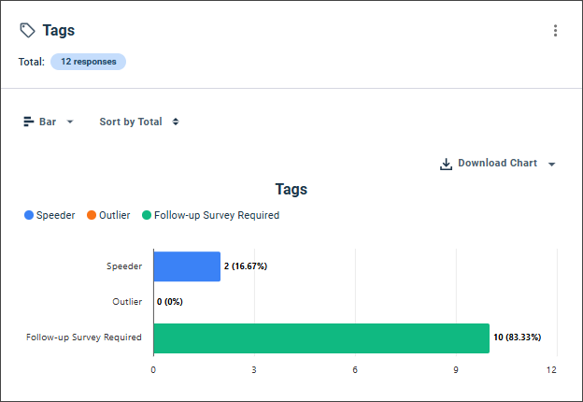Click the 12 responses badge
Image resolution: width=583 pixels, height=402 pixels.
point(89,62)
